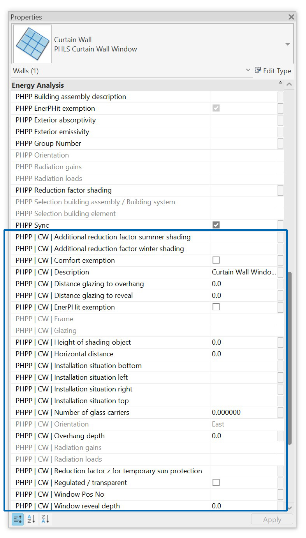Click the scrollbar up arrow
Image resolution: width=306 pixels, height=538 pixels.
[289, 84]
